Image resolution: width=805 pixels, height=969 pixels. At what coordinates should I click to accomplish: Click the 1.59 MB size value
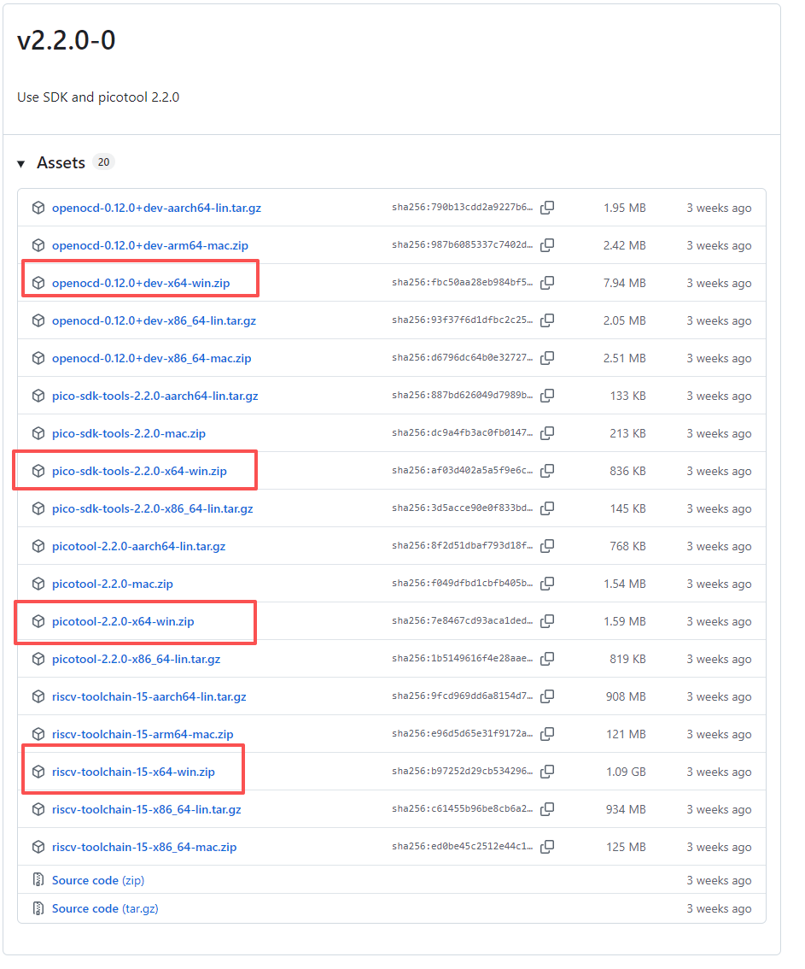(x=625, y=622)
